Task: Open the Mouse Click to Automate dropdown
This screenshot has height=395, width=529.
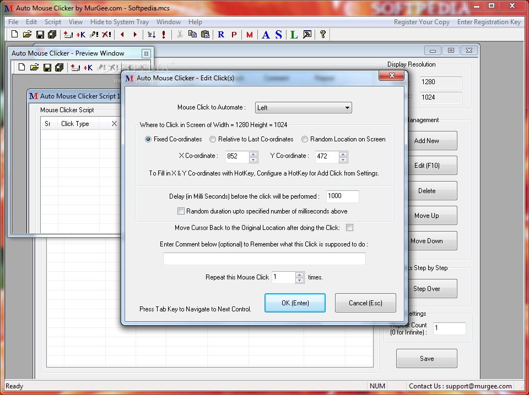Action: [x=303, y=108]
